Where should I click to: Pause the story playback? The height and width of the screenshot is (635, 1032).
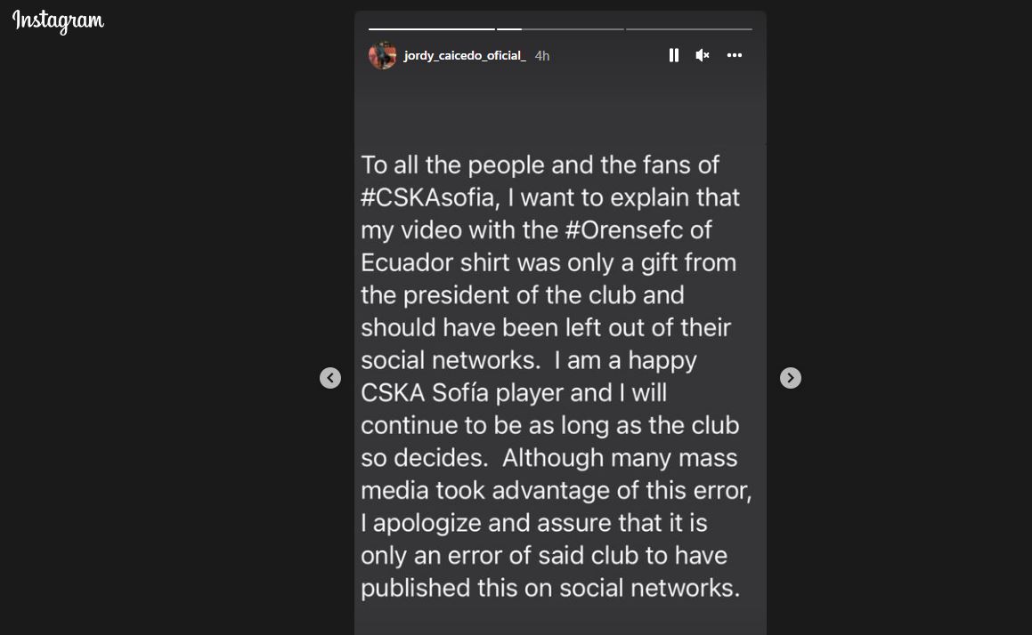674,55
